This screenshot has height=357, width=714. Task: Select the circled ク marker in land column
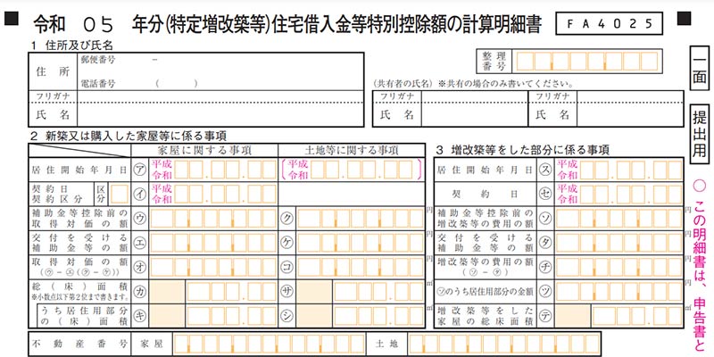288,218
